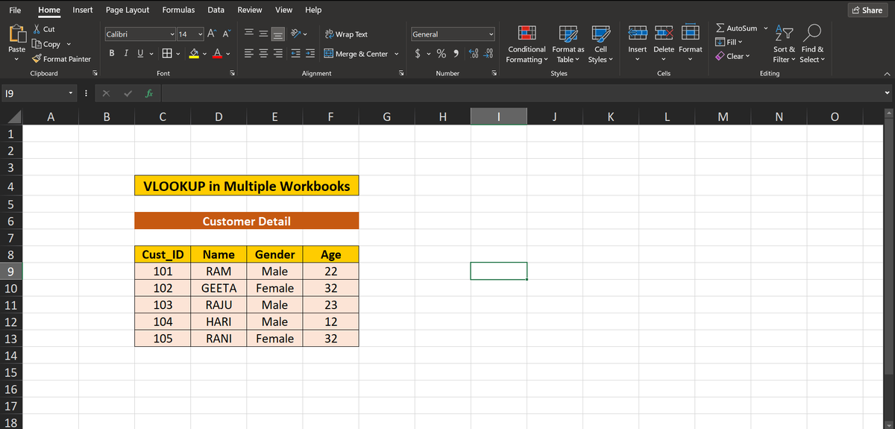Click Decrease Decimal icon

[x=489, y=54]
